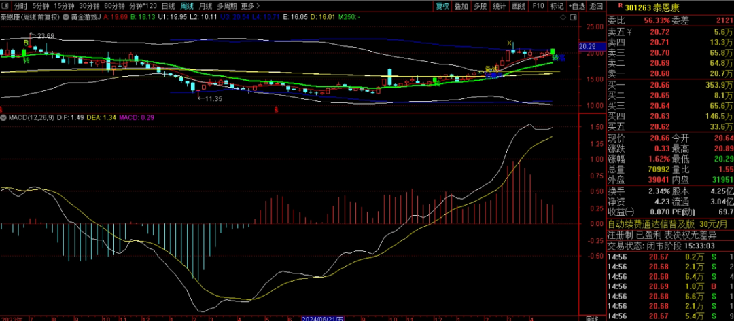Switch to the 60分钟 period tab

point(114,6)
